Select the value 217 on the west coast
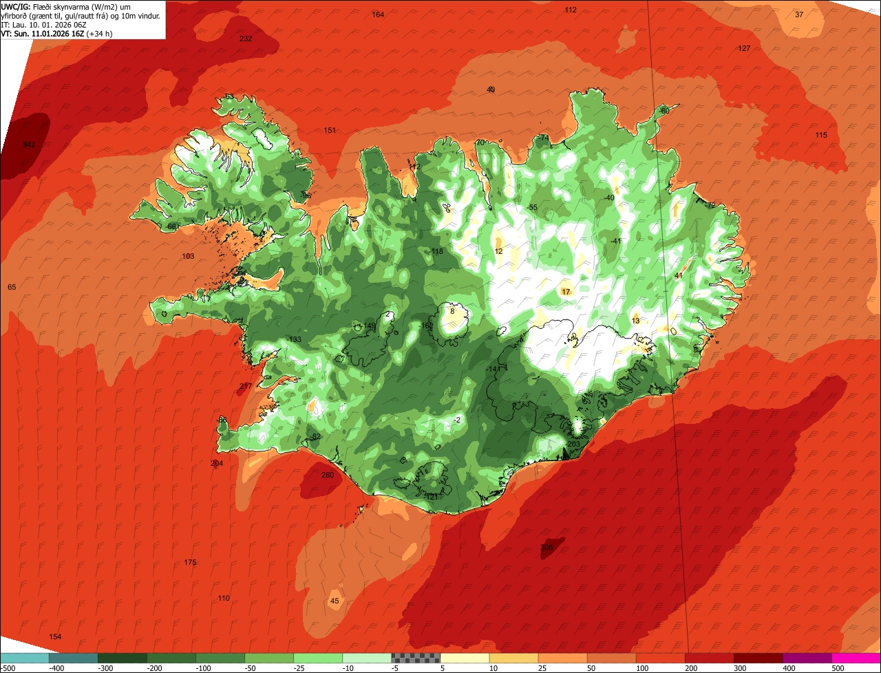 click(246, 386)
